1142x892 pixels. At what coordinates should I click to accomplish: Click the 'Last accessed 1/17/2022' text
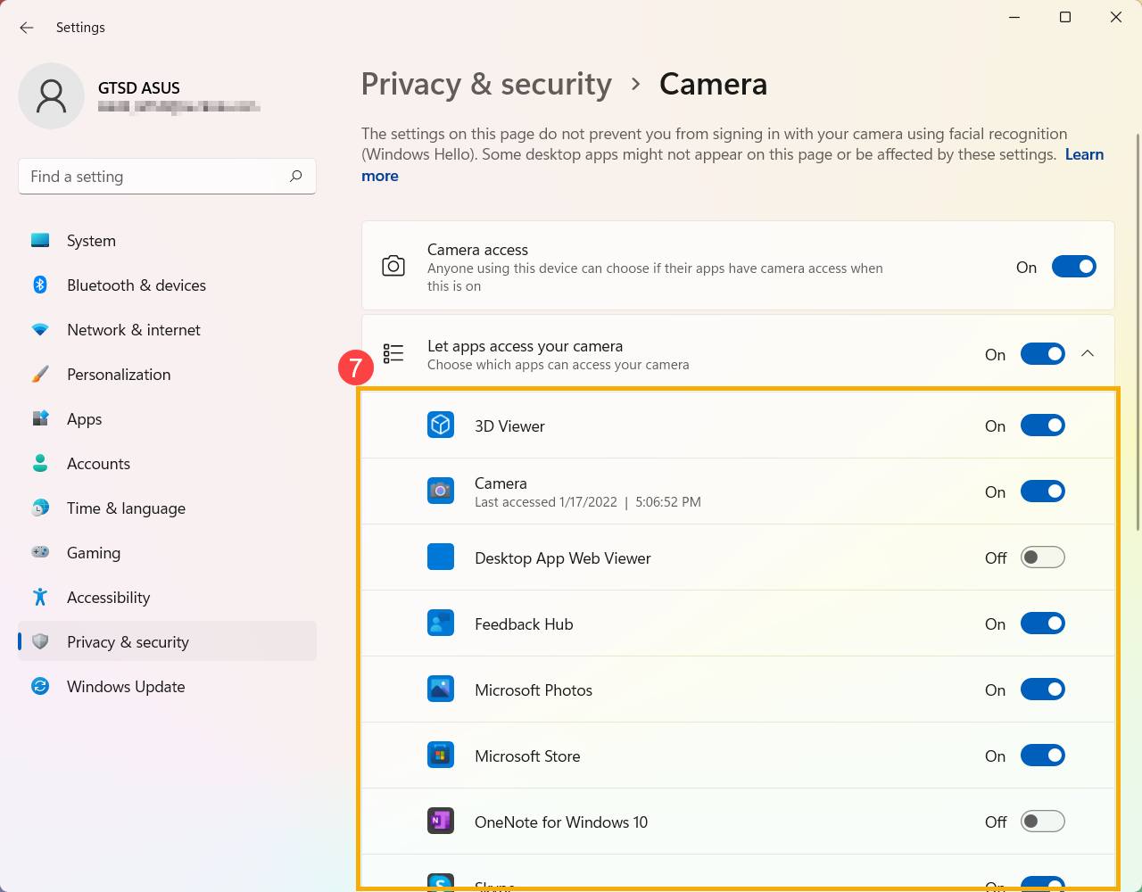[546, 502]
